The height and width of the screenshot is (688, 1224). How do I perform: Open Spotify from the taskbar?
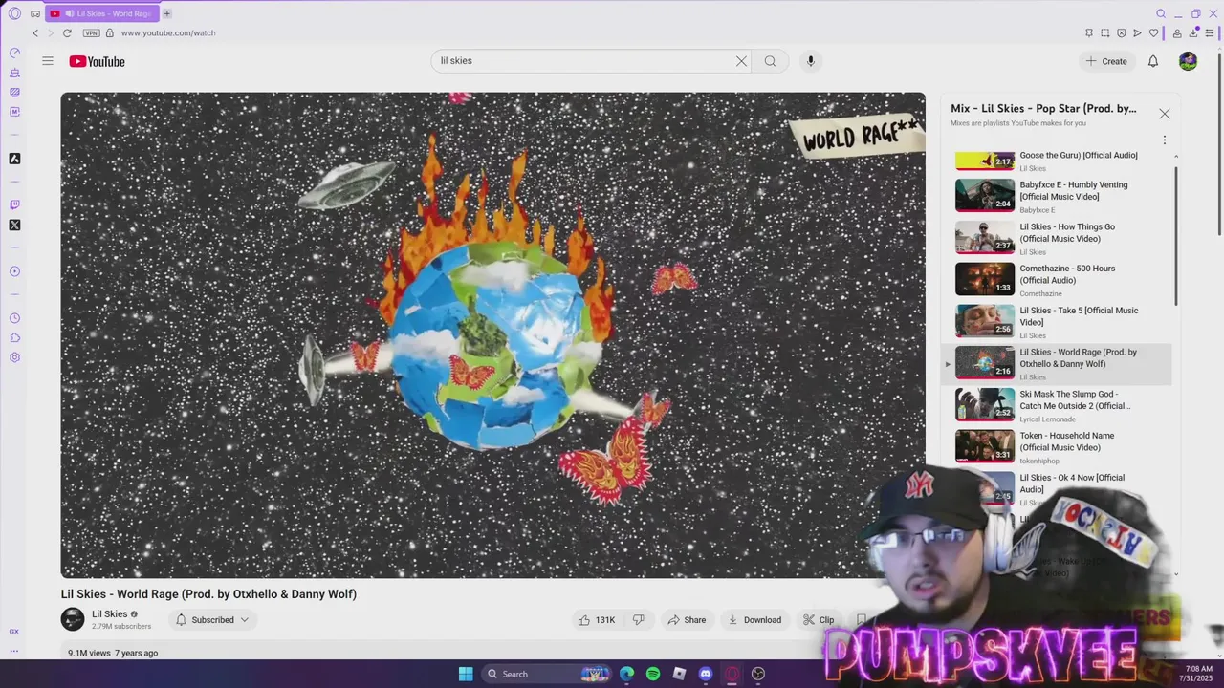[653, 674]
